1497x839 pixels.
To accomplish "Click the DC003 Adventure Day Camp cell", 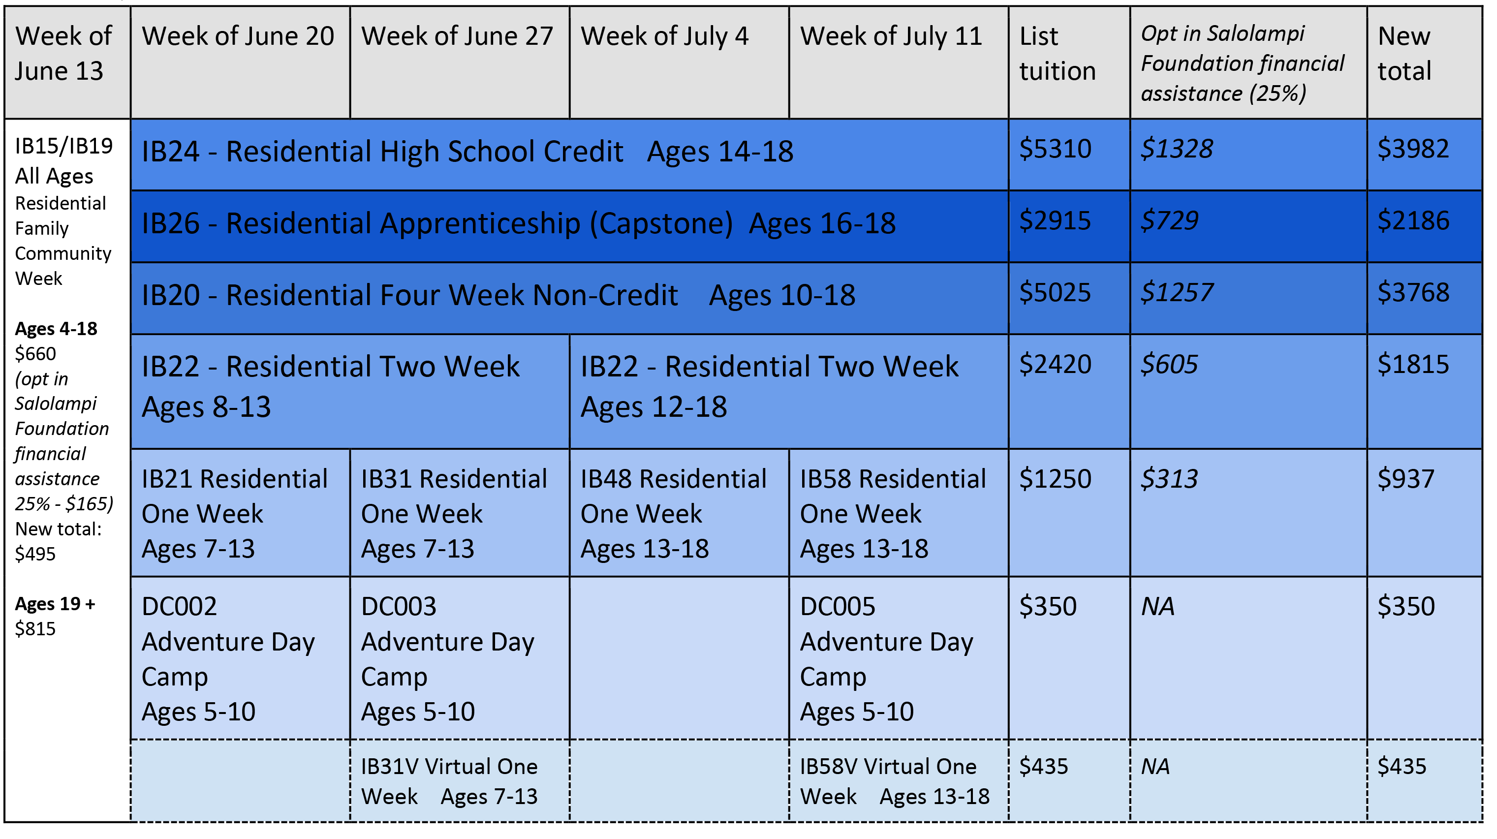I will point(447,659).
